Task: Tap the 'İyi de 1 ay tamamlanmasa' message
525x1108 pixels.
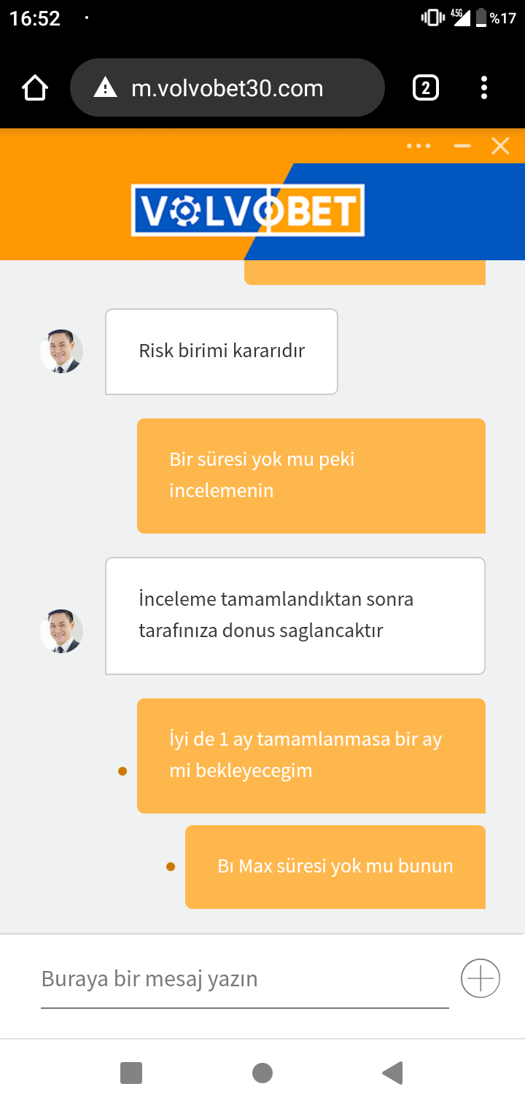Action: (x=311, y=755)
